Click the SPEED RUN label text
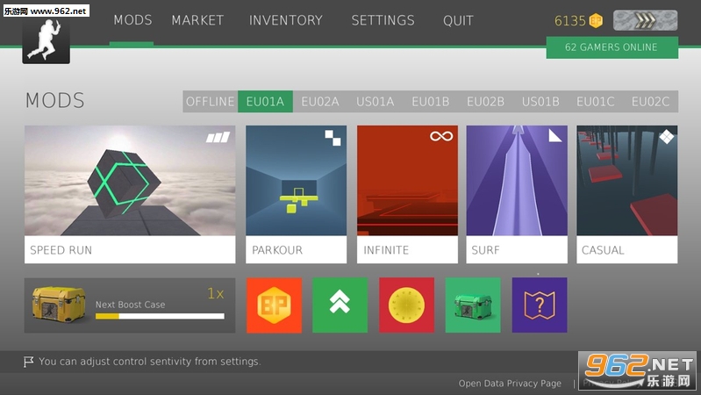This screenshot has height=395, width=701. (x=61, y=250)
